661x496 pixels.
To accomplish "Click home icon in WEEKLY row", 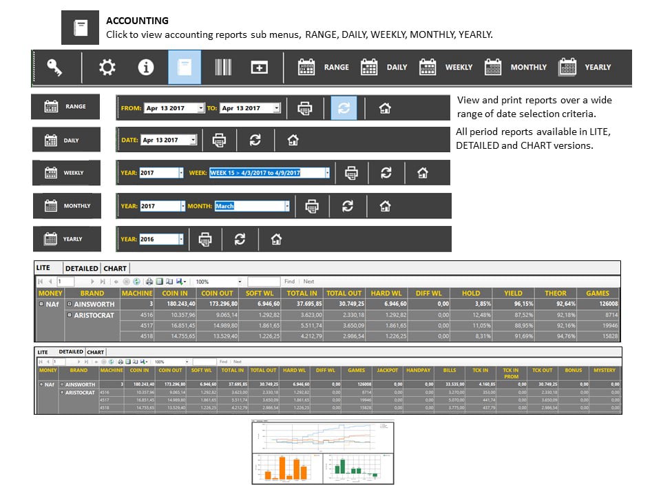I will [422, 172].
